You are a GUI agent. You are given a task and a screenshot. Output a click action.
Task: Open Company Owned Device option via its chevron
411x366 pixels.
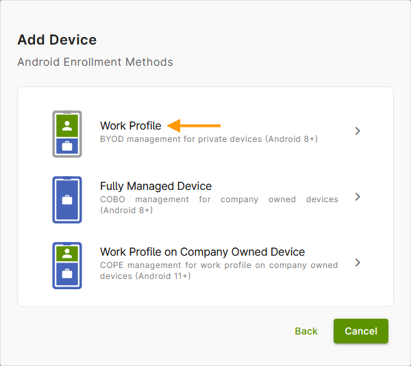pos(358,263)
